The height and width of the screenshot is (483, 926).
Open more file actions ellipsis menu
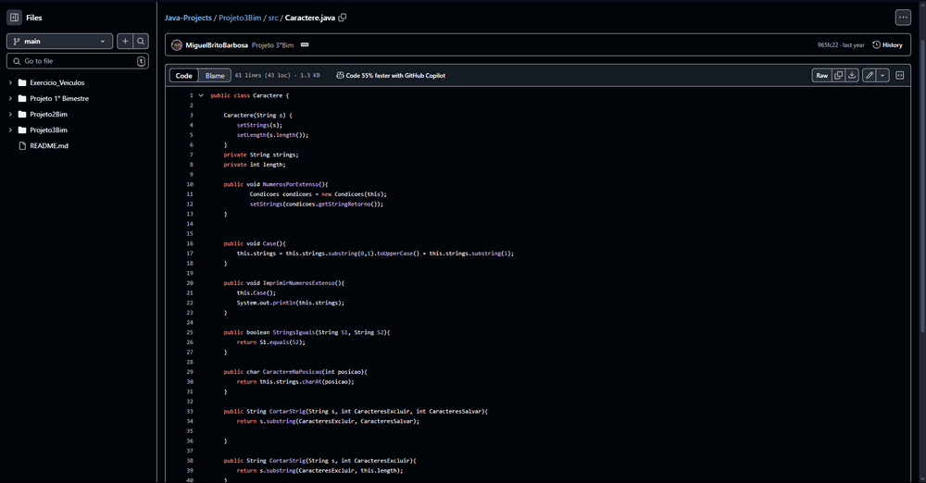pos(903,18)
